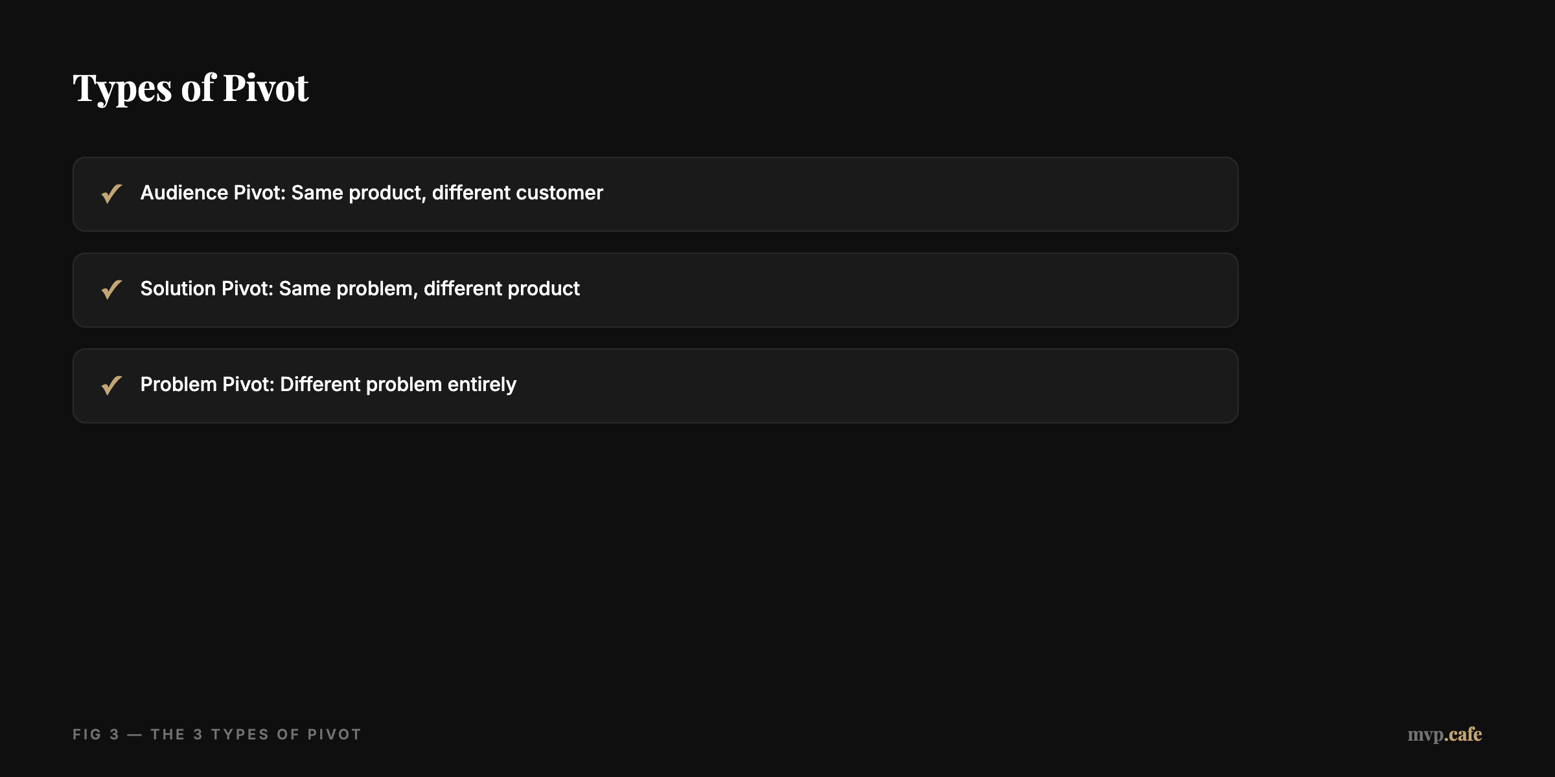This screenshot has width=1555, height=777.
Task: Click the gold ".cafe" part of logo
Action: pos(1463,734)
